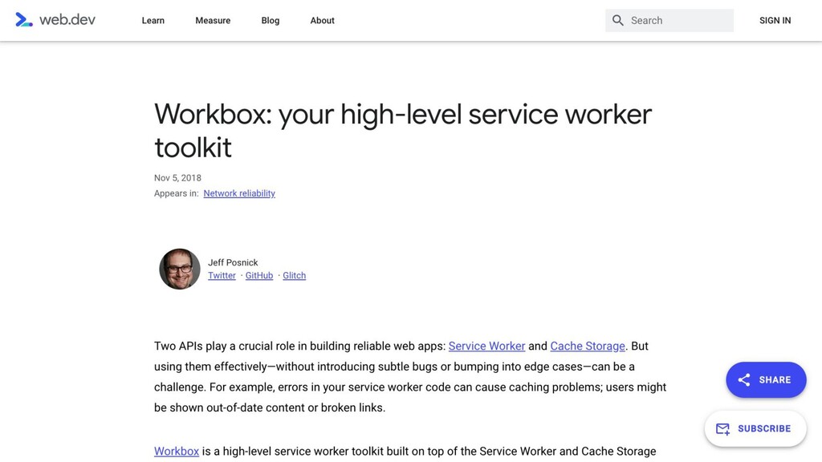This screenshot has width=822, height=462.
Task: Click the web.dev logo icon
Action: pyautogui.click(x=24, y=20)
